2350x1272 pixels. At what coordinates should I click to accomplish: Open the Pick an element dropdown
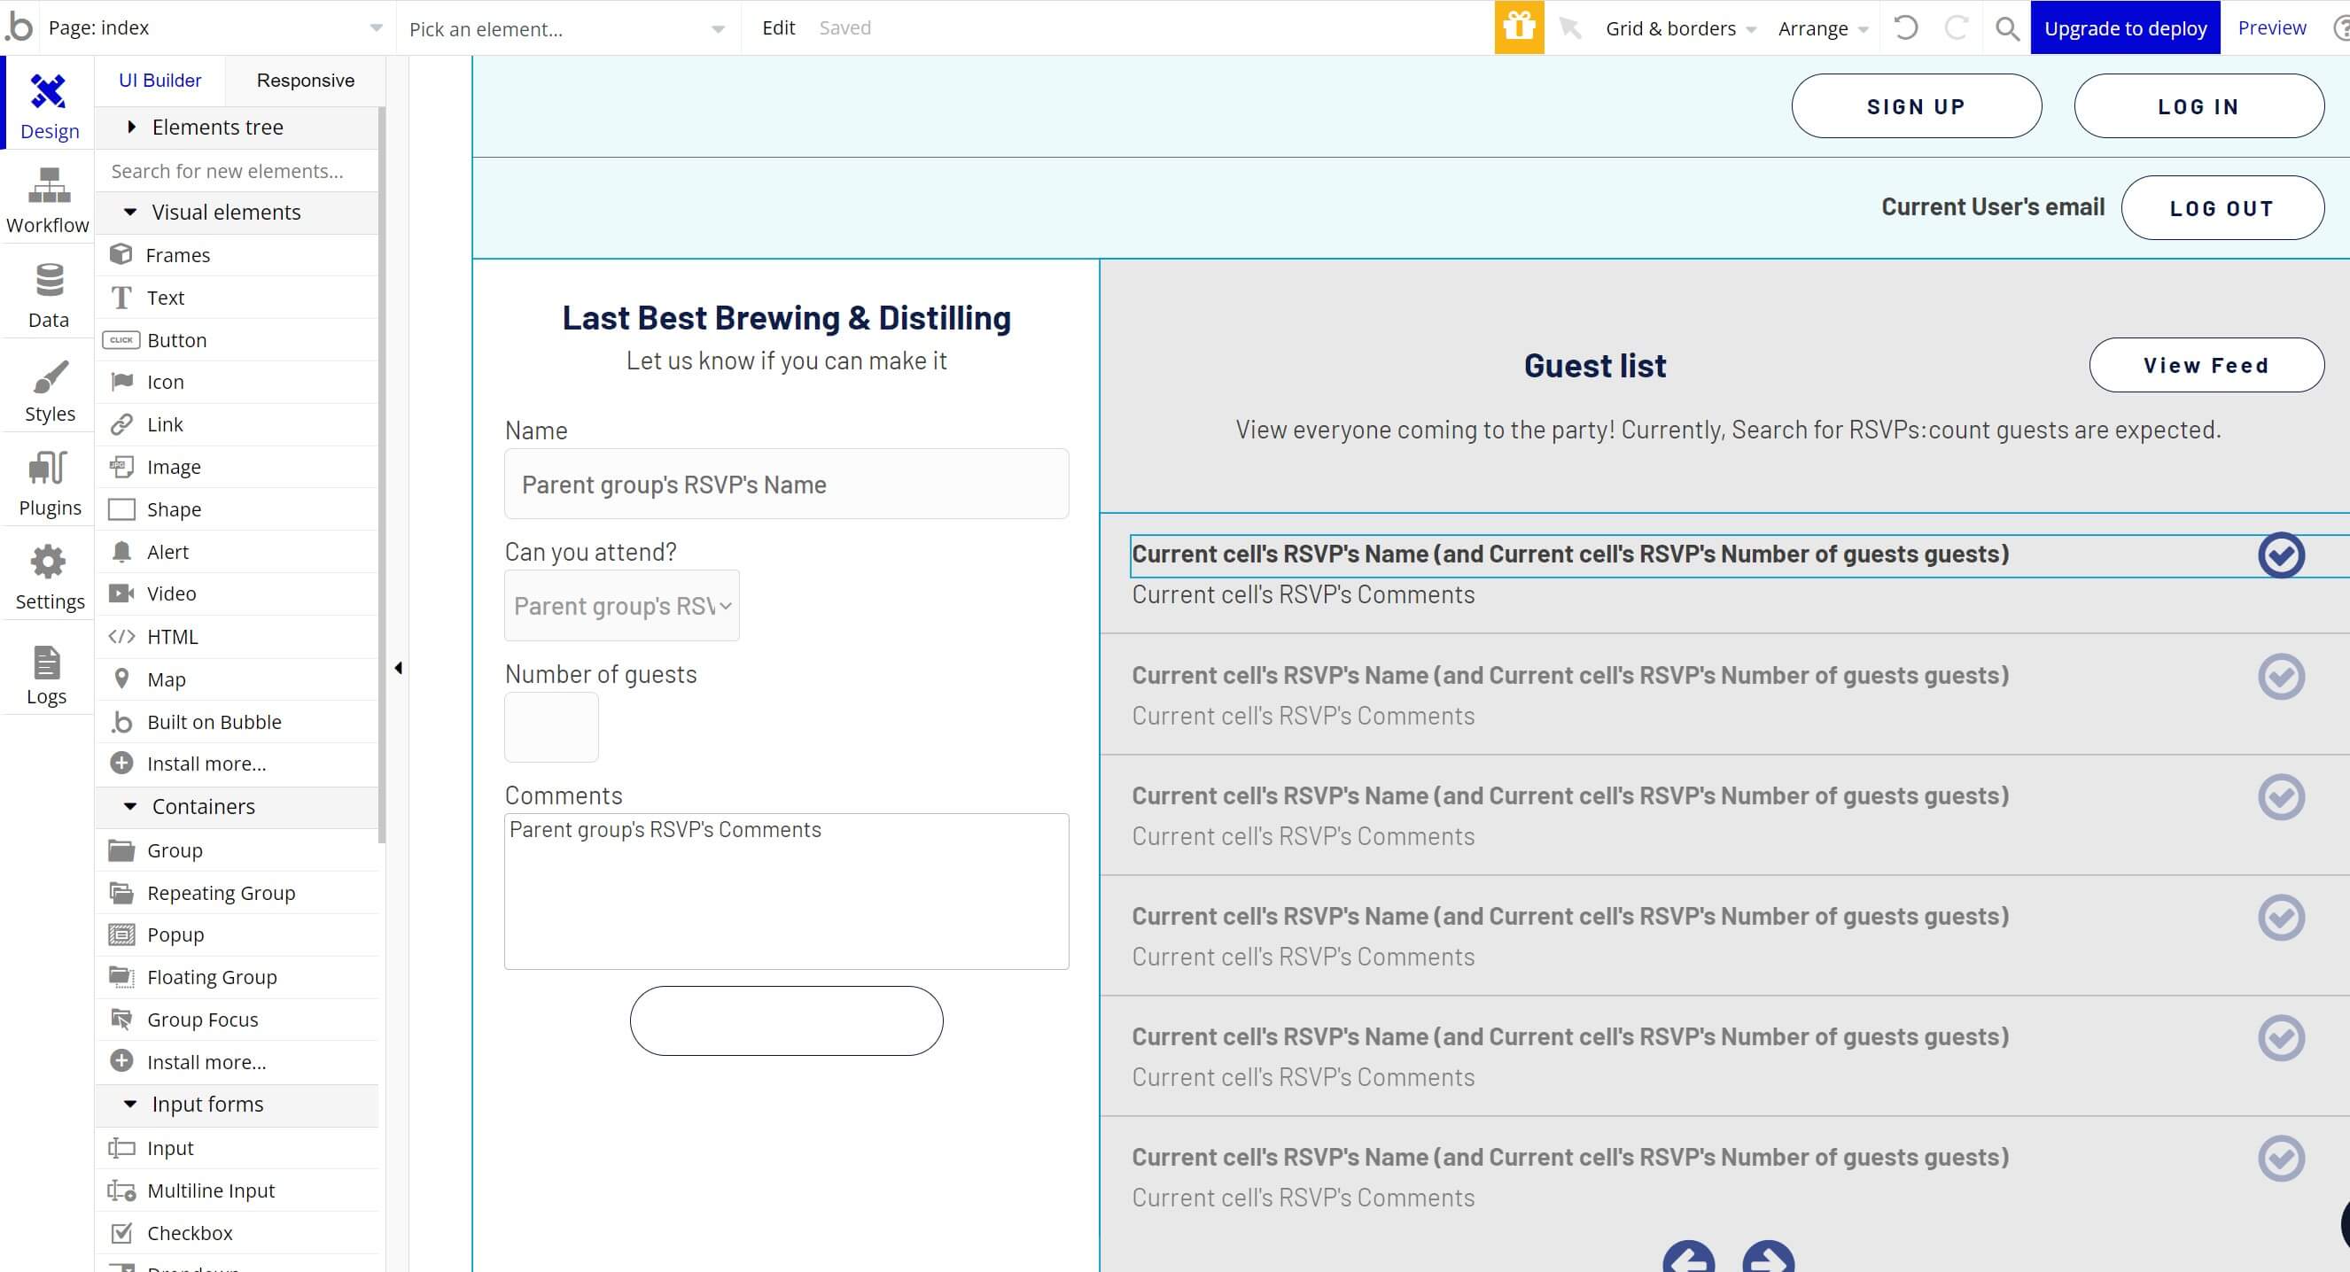[x=565, y=28]
